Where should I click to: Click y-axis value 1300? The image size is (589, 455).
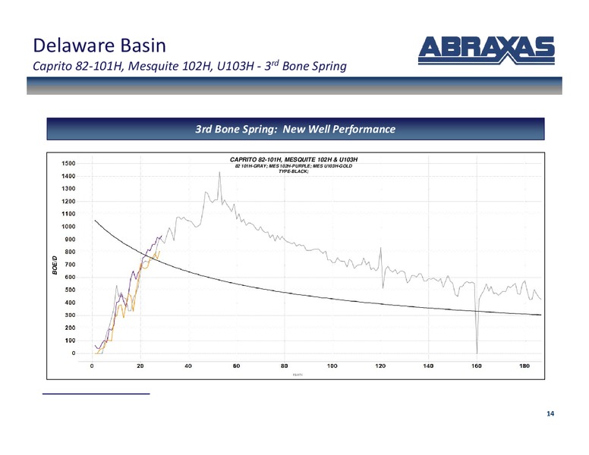tap(68, 189)
